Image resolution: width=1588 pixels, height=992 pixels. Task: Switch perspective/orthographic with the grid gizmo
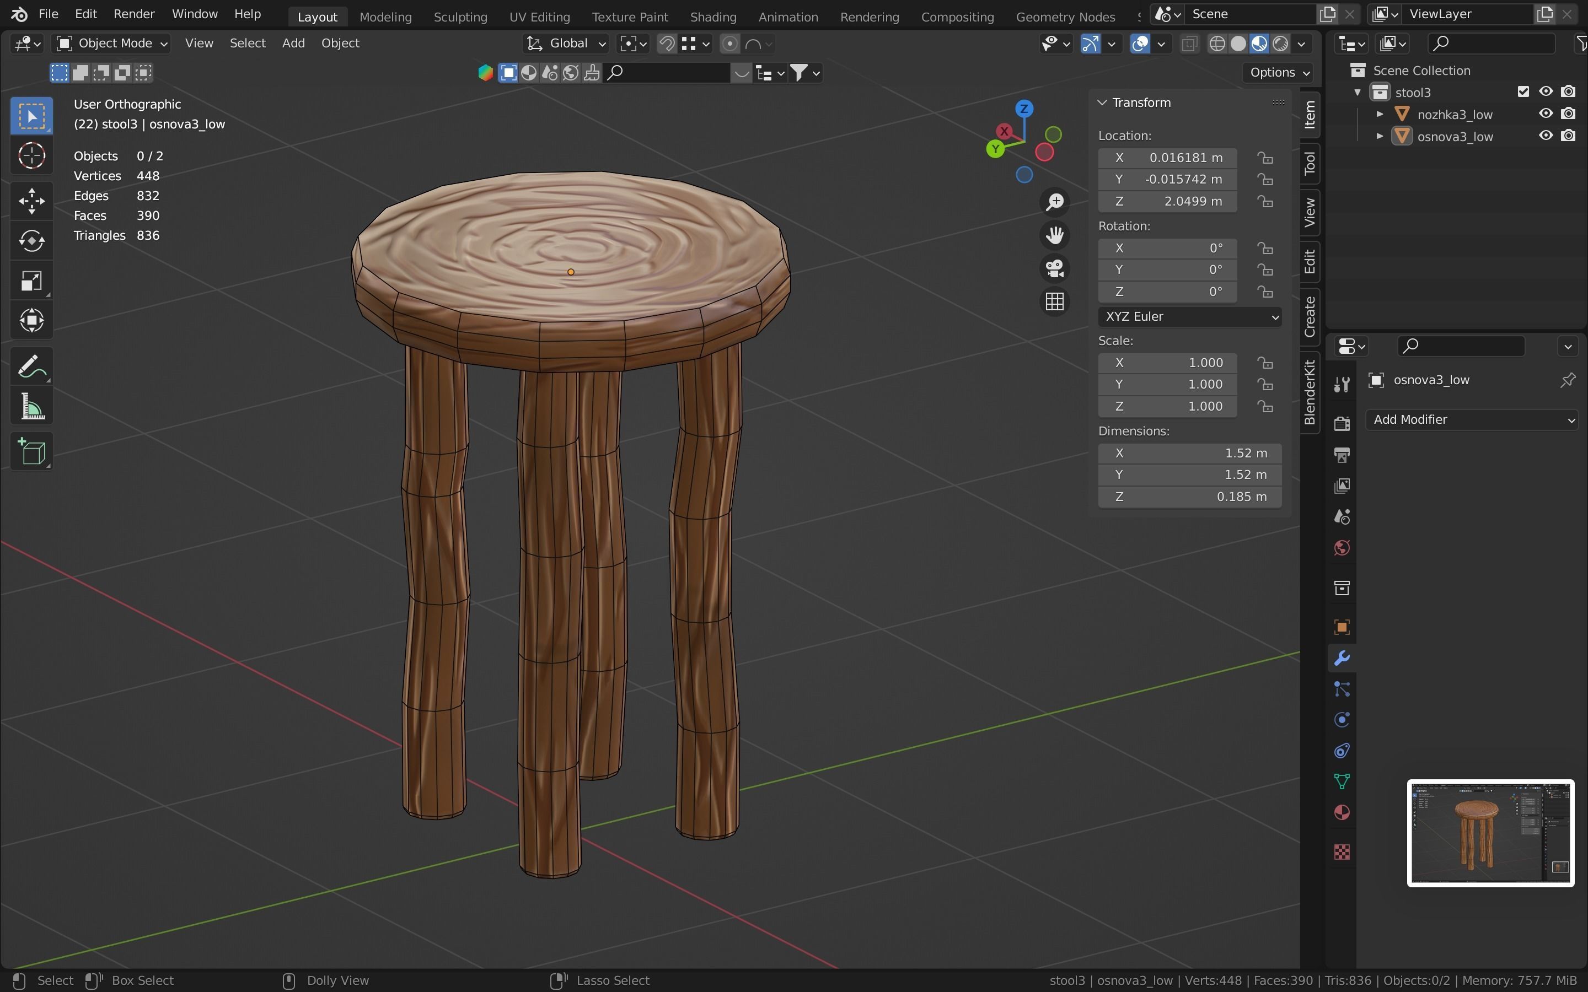[1054, 302]
